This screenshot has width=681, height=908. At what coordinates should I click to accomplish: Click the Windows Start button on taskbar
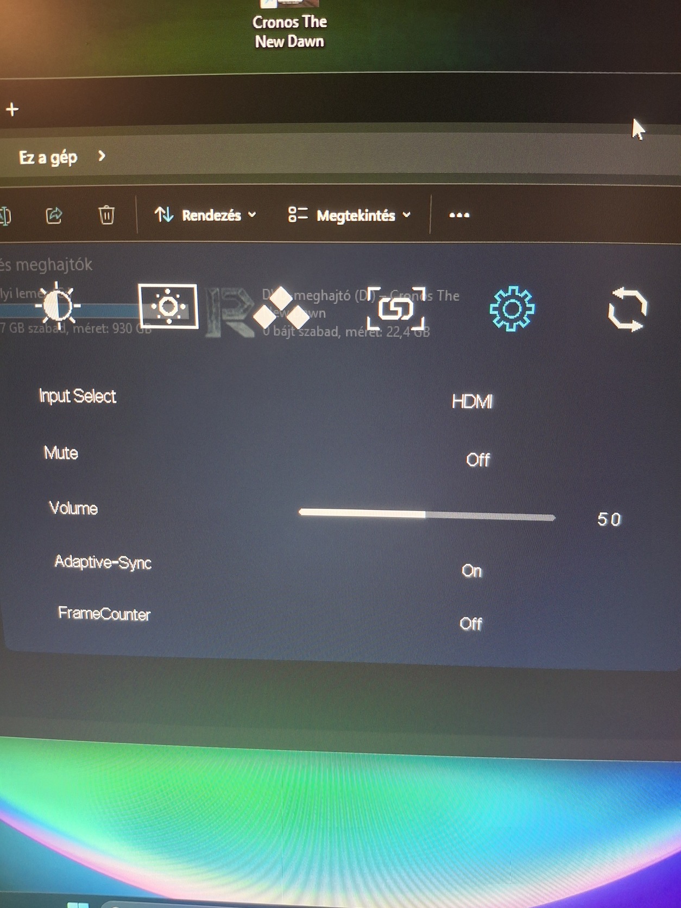pyautogui.click(x=78, y=904)
